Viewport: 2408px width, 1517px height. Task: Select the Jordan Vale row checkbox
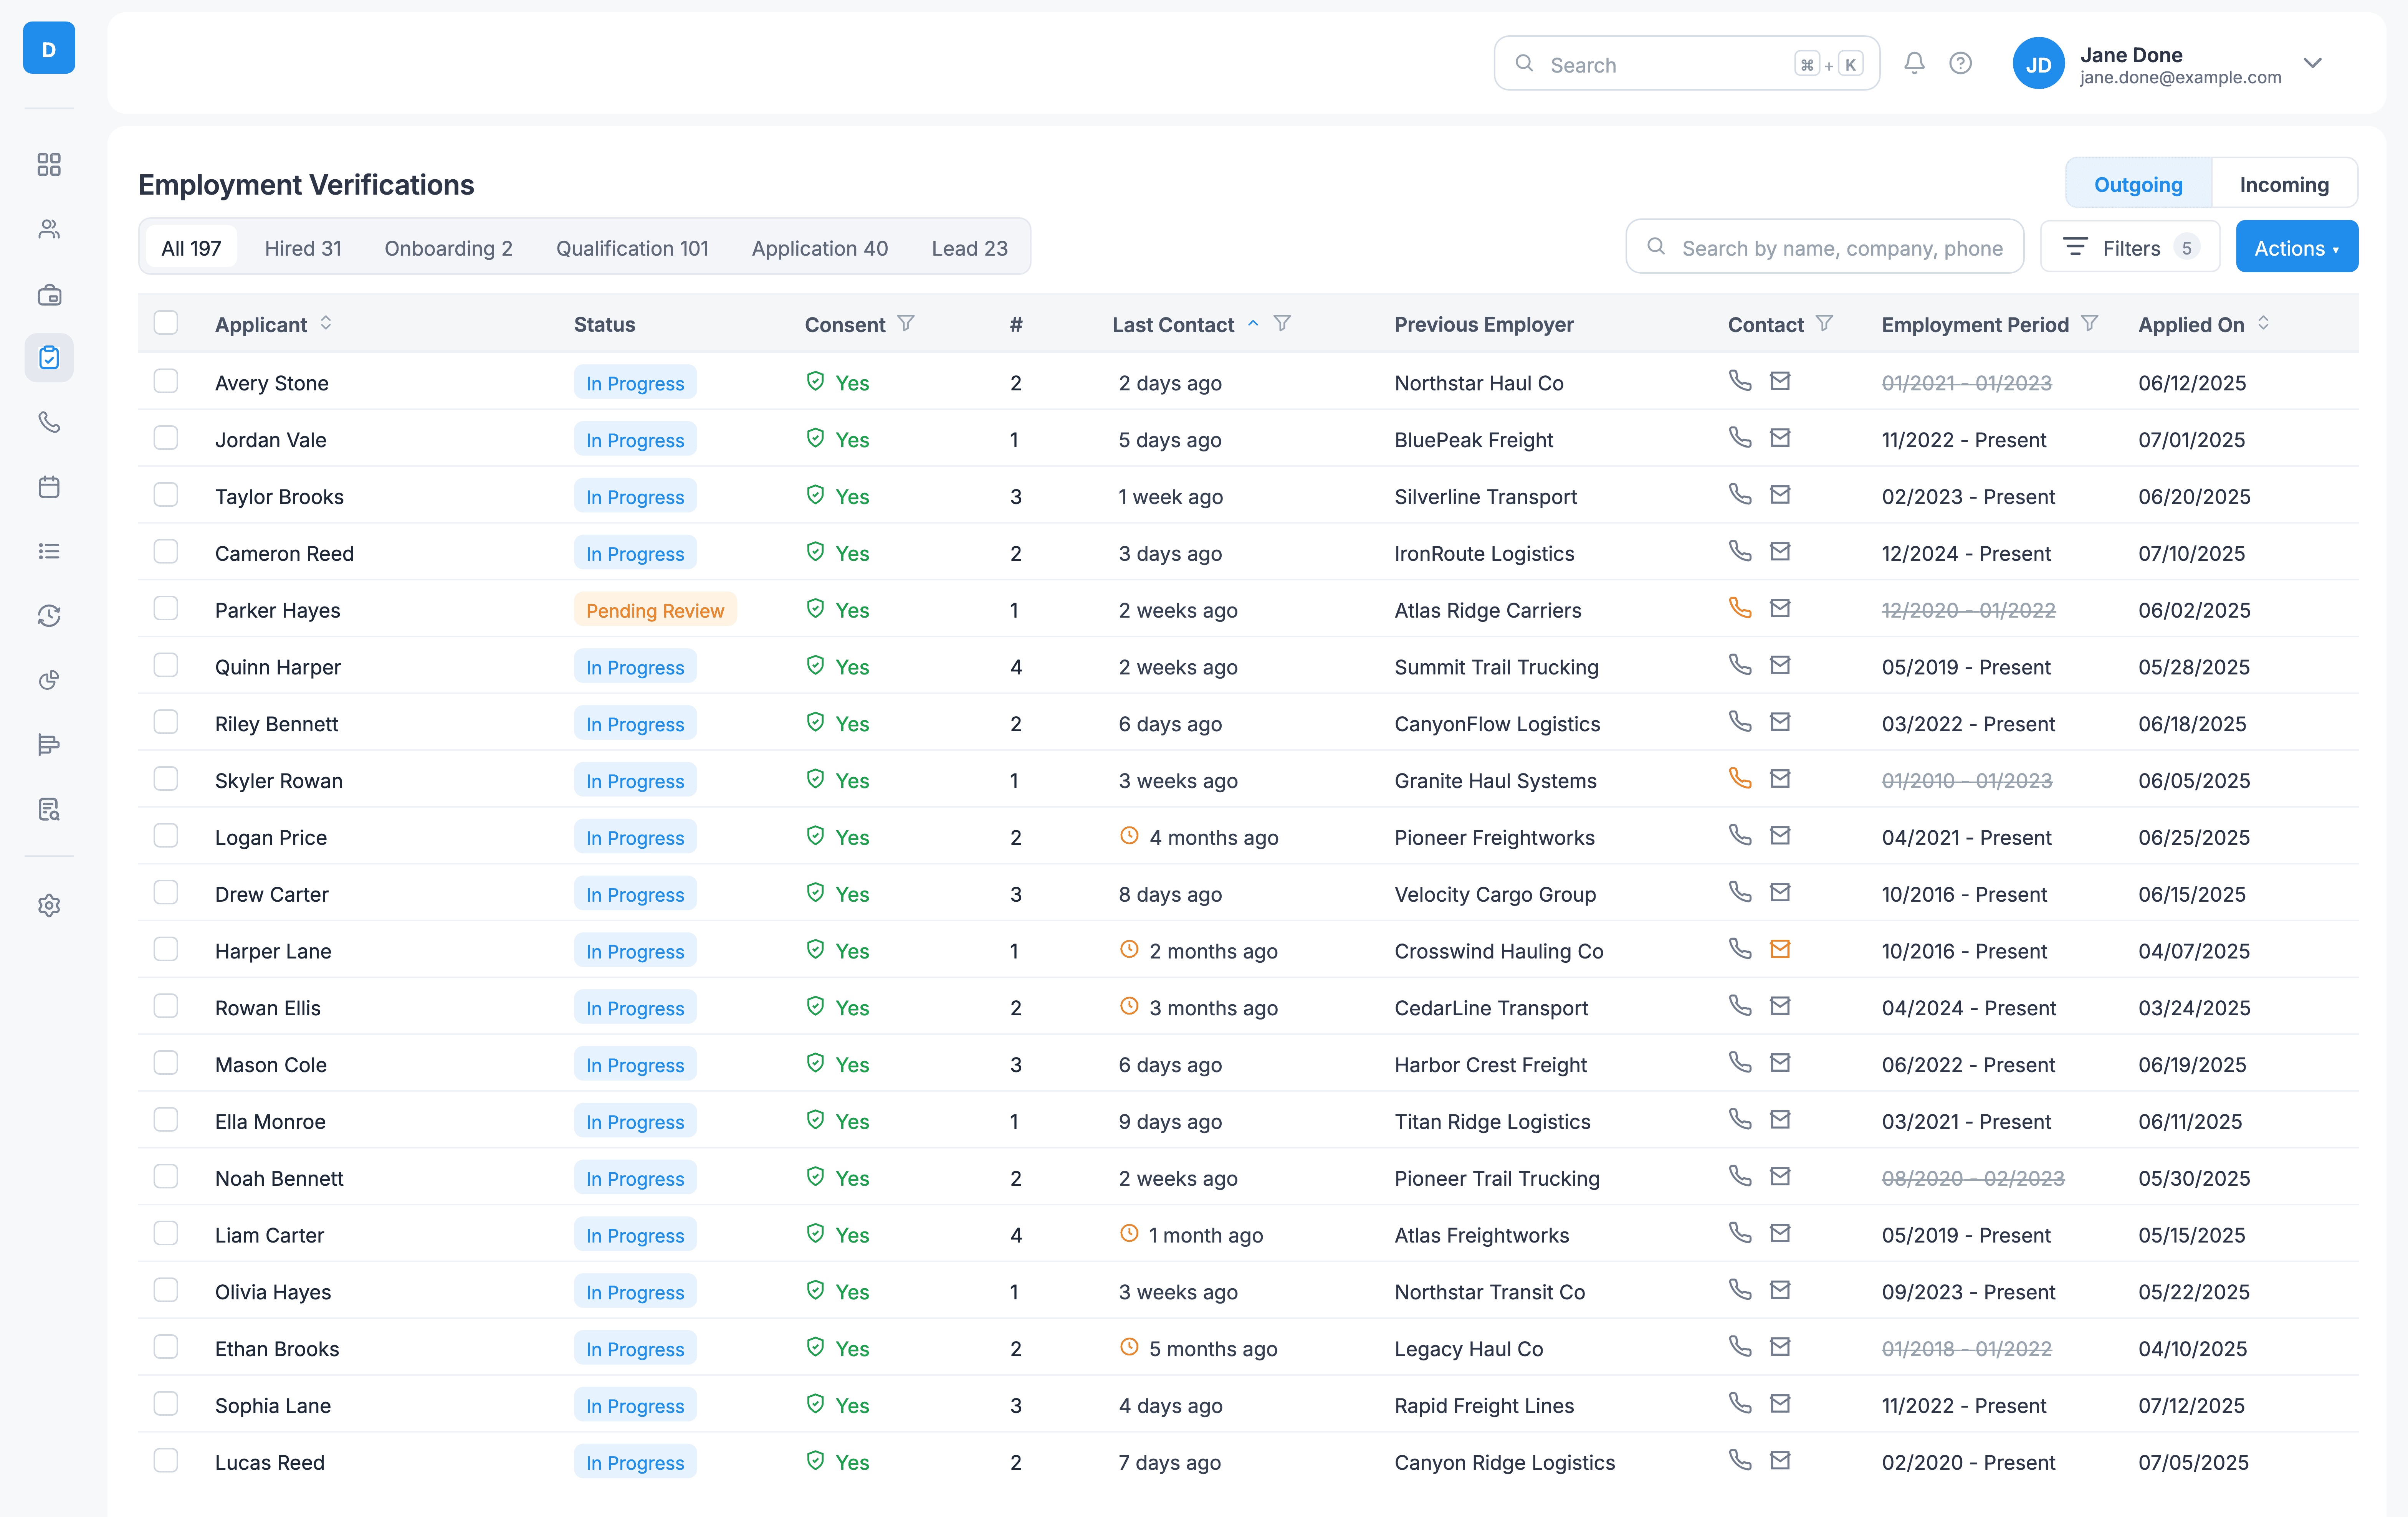[166, 438]
